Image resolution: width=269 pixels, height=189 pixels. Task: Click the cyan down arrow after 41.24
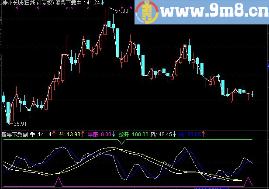point(103,3)
